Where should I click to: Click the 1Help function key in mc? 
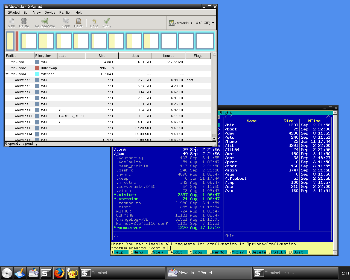point(120,252)
